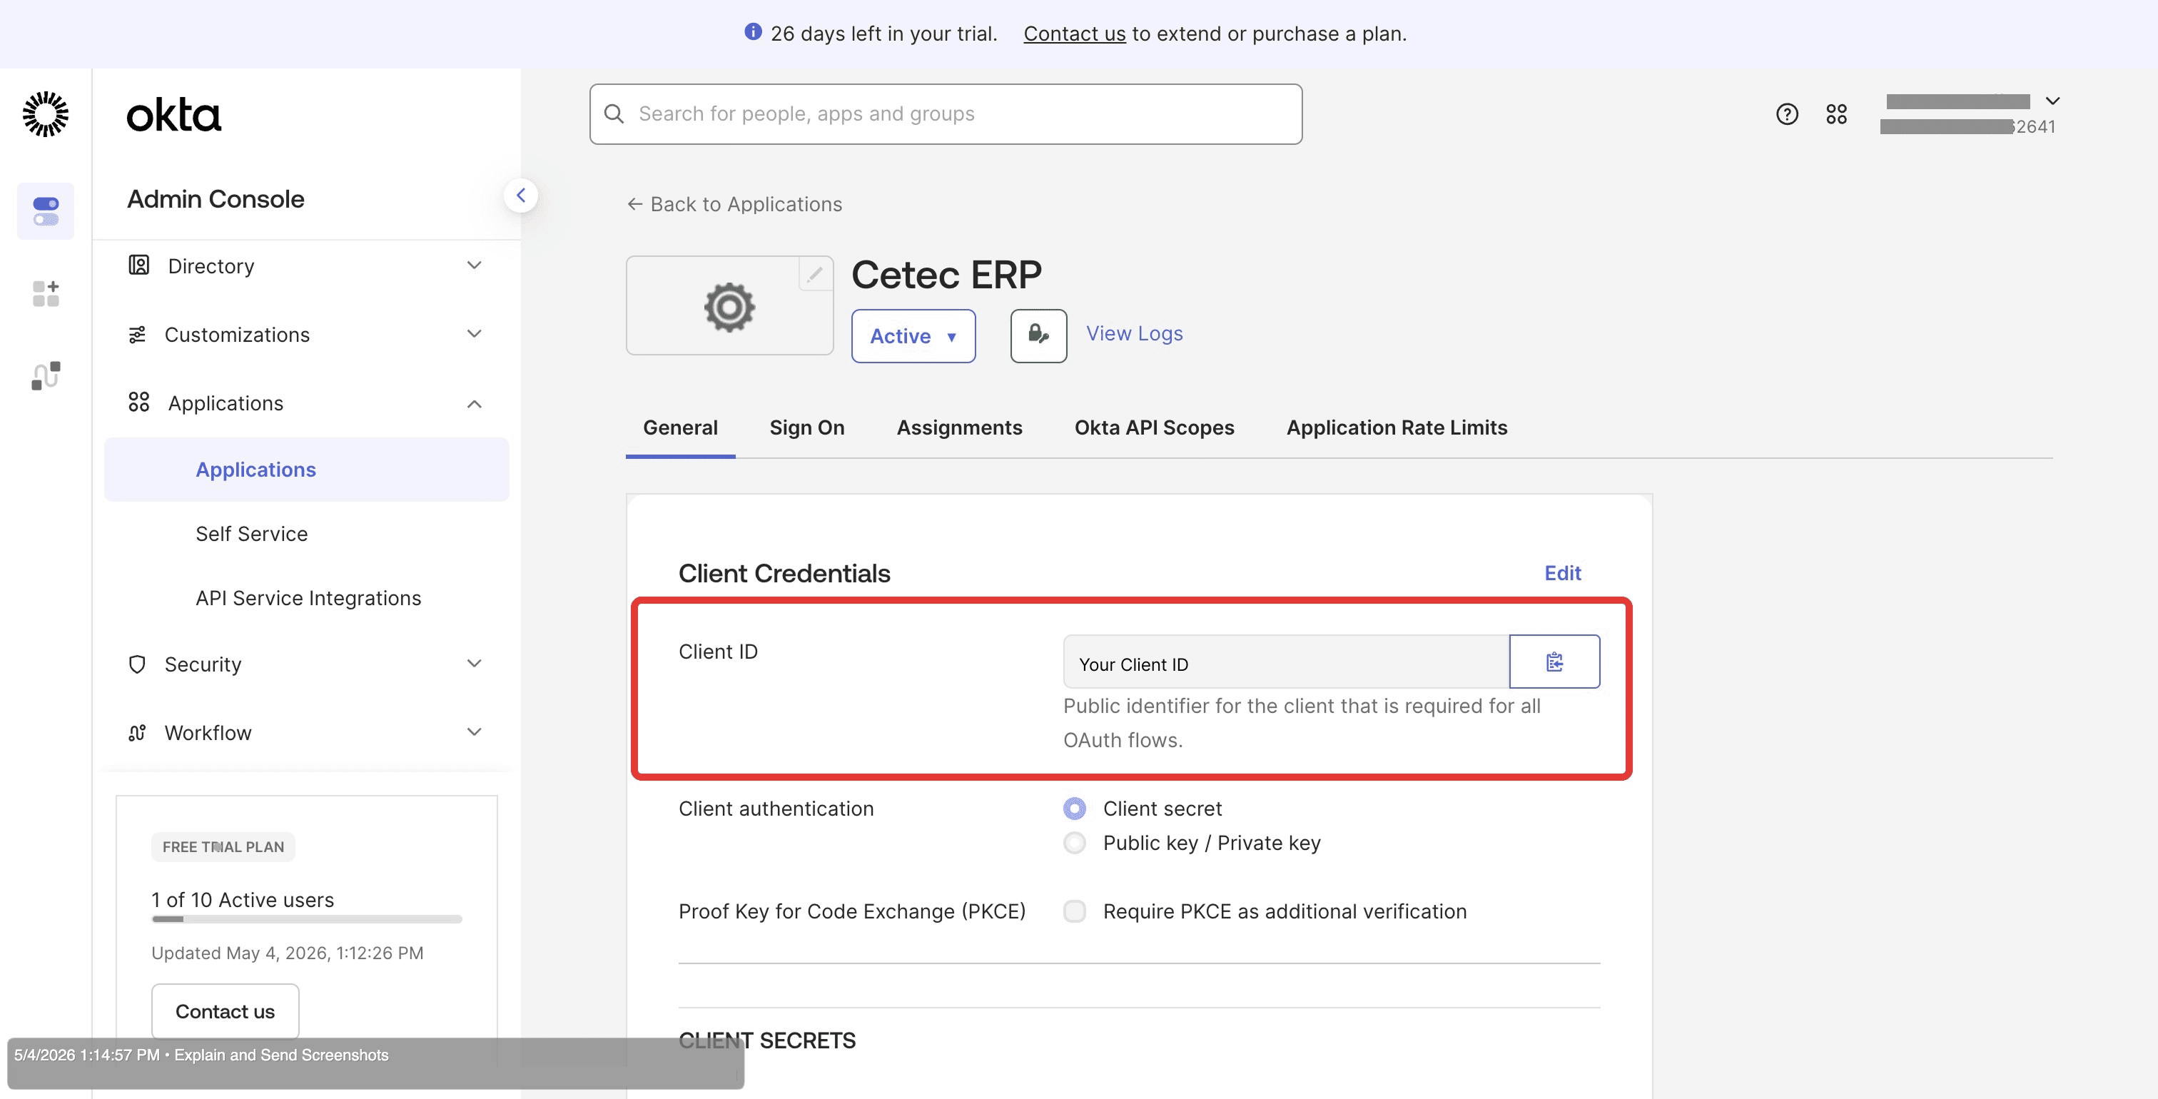Select Public key / Private key option

click(1074, 843)
